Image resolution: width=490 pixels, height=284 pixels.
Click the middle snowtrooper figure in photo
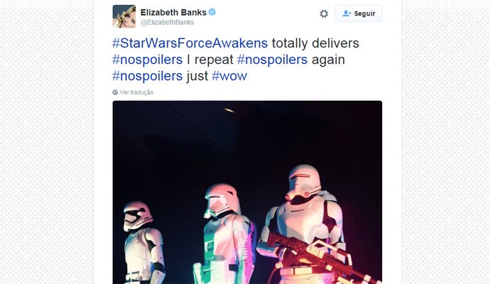tap(225, 234)
